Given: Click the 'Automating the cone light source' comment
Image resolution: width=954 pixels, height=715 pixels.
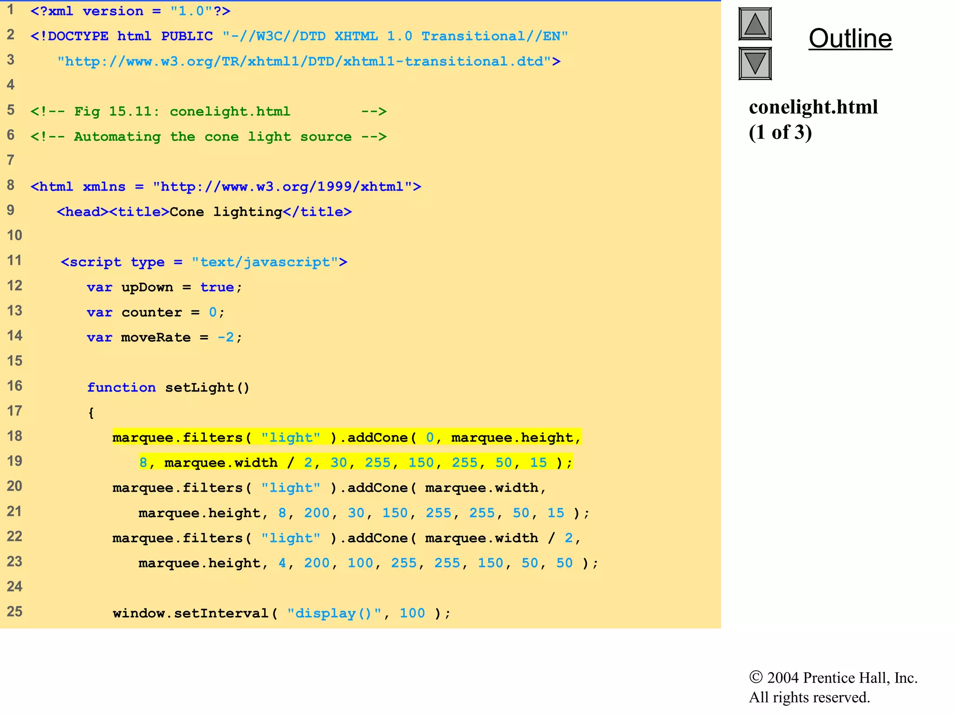Looking at the screenshot, I should [208, 137].
